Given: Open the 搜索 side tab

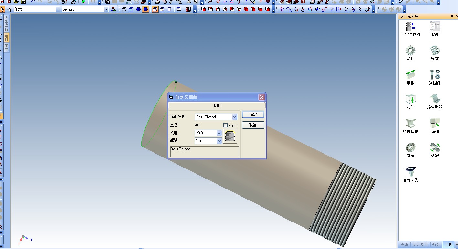Looking at the screenshot, I should (6, 38).
